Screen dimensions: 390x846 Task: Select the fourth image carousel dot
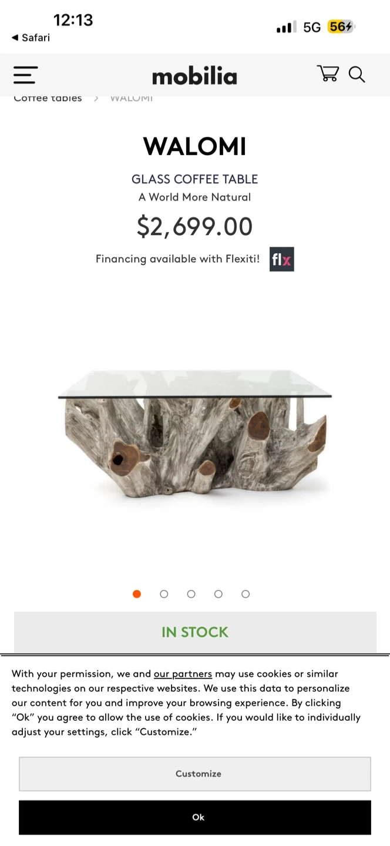coord(218,594)
